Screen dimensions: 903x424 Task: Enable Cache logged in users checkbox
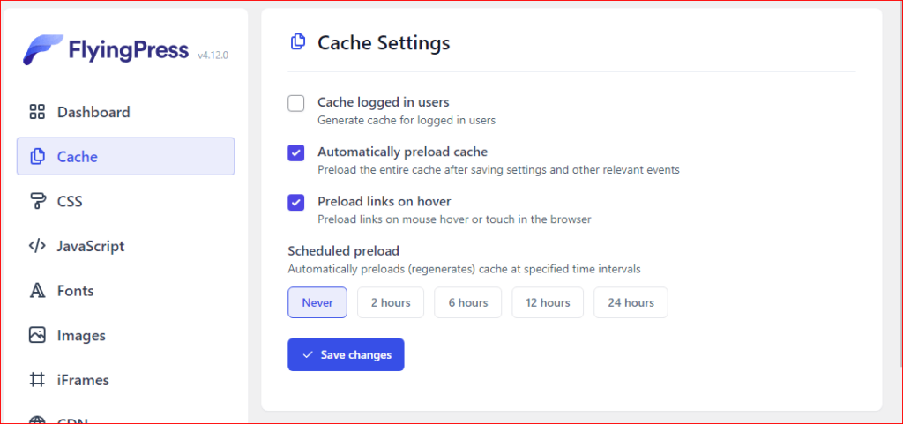[296, 103]
